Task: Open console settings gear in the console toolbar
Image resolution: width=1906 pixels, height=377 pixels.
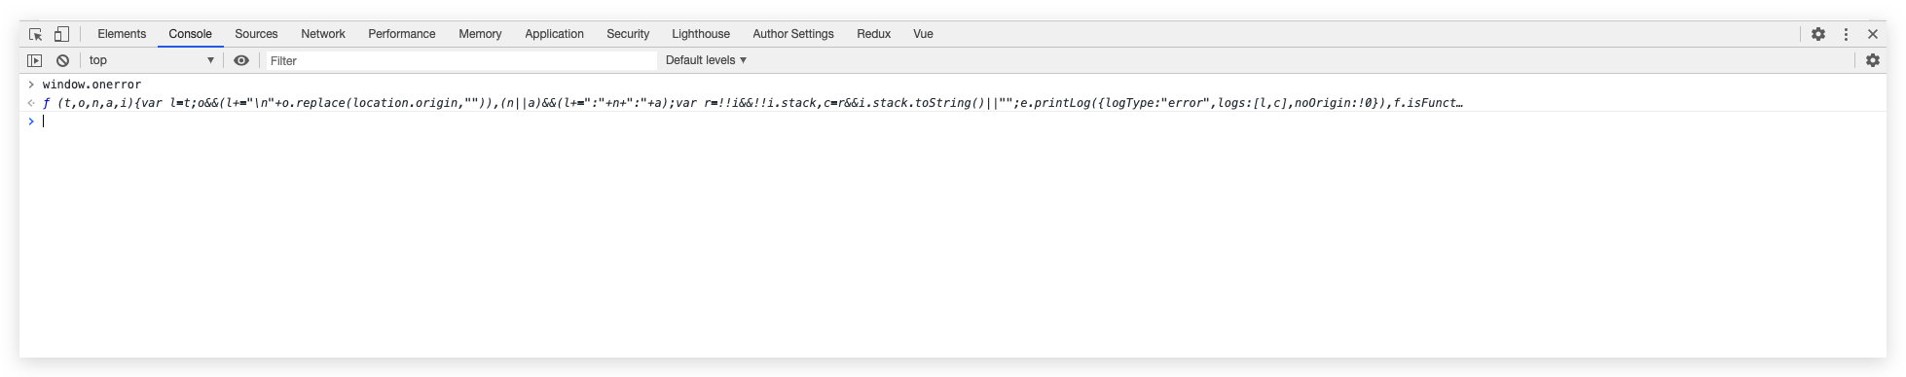Action: 1873,60
